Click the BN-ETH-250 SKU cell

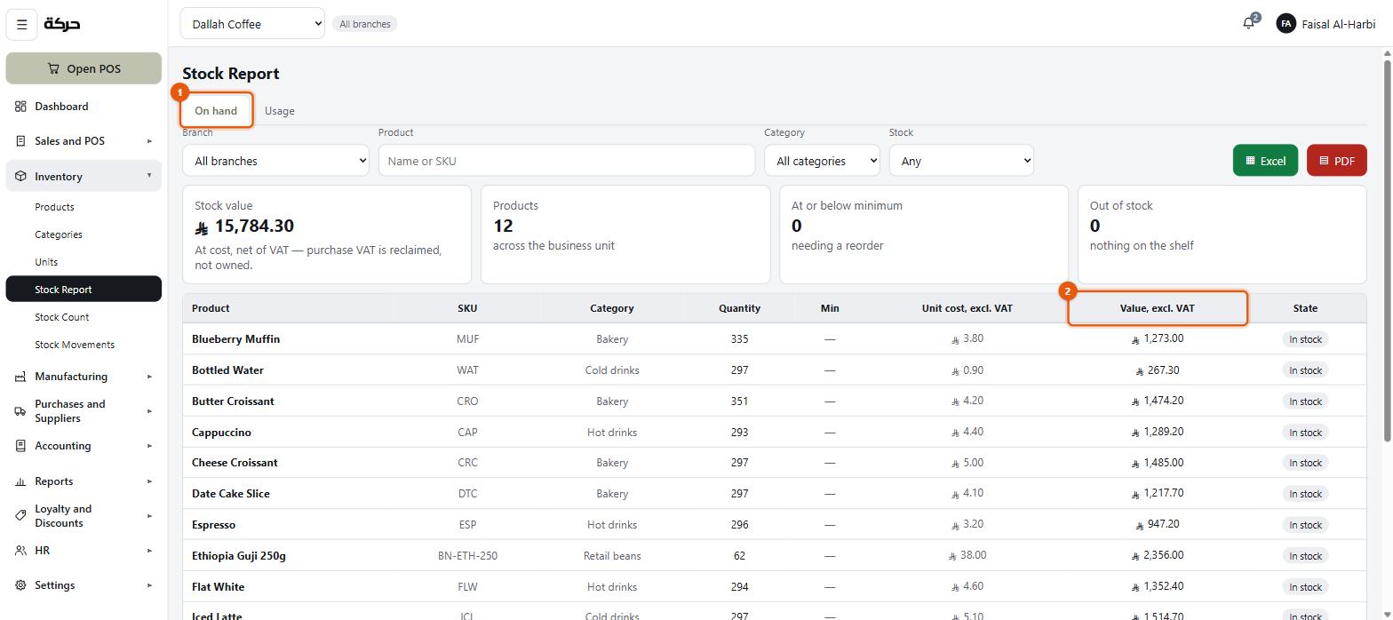tap(467, 556)
